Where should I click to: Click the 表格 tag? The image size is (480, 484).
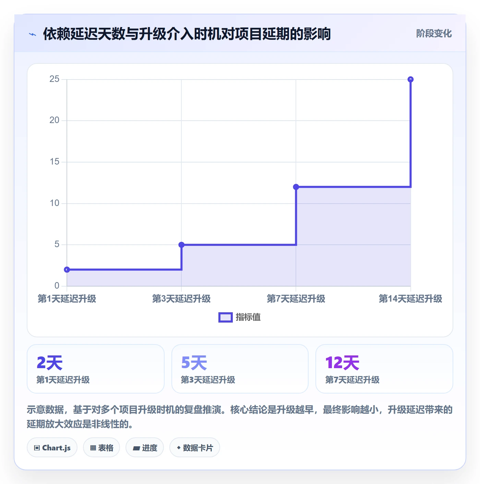101,447
